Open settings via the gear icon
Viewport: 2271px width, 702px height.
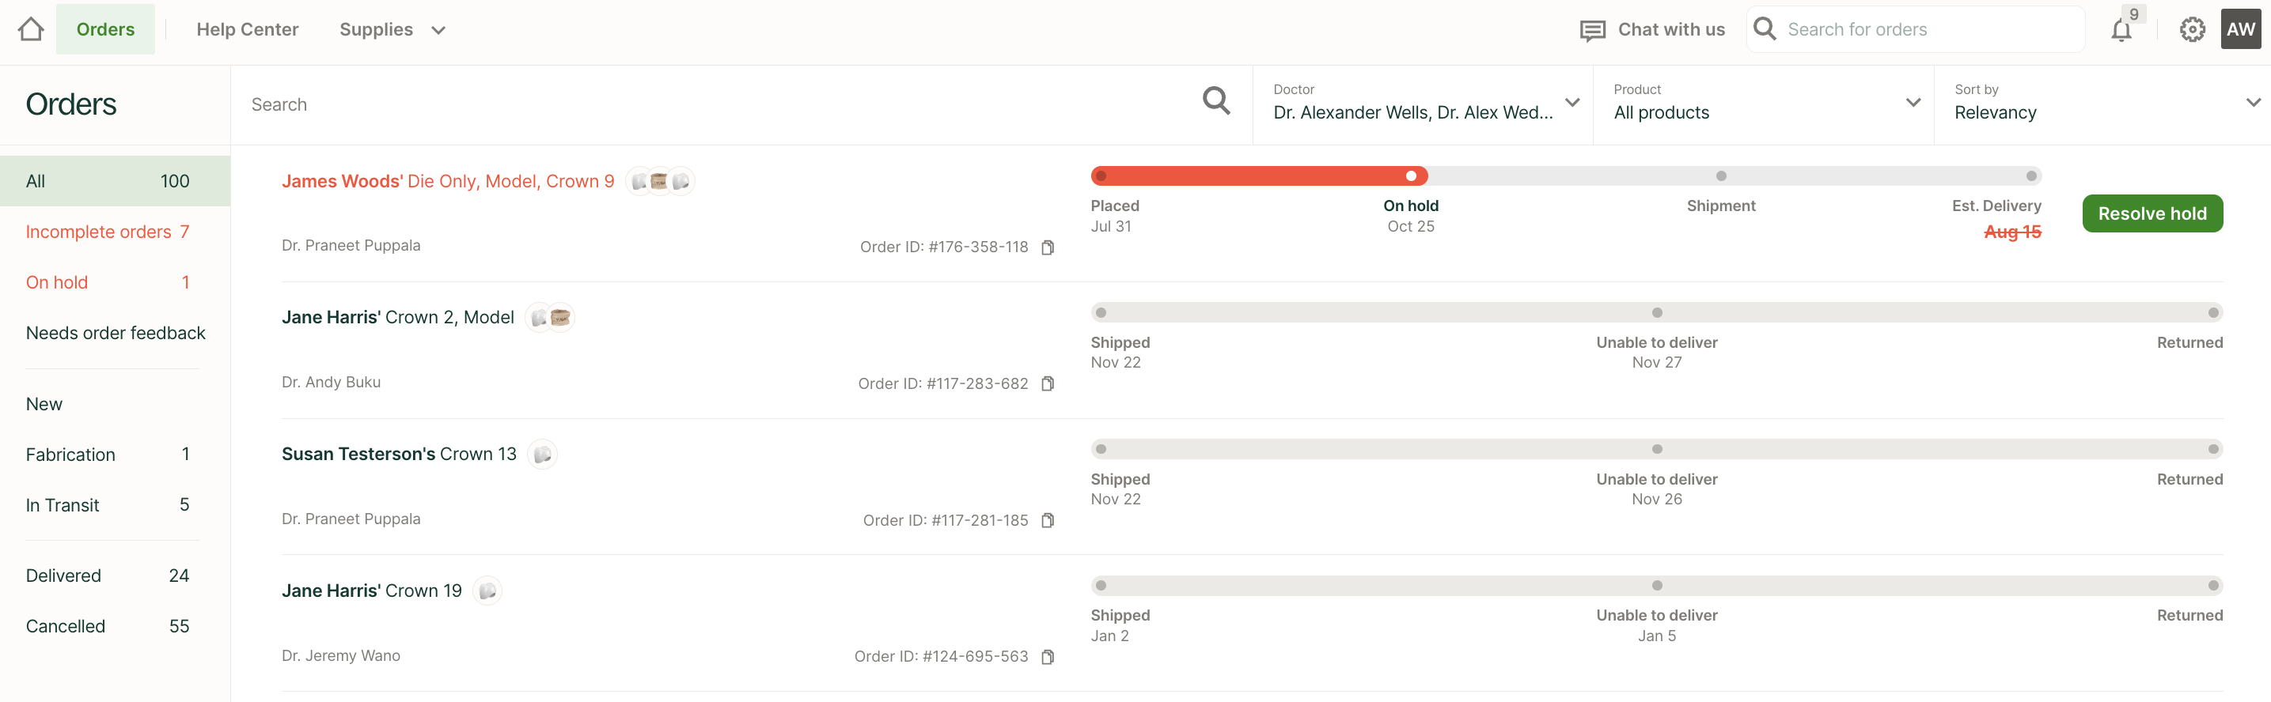[2192, 30]
